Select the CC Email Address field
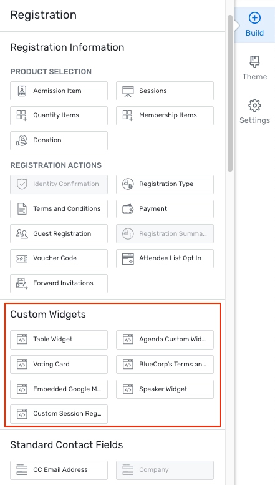 pyautogui.click(x=59, y=470)
